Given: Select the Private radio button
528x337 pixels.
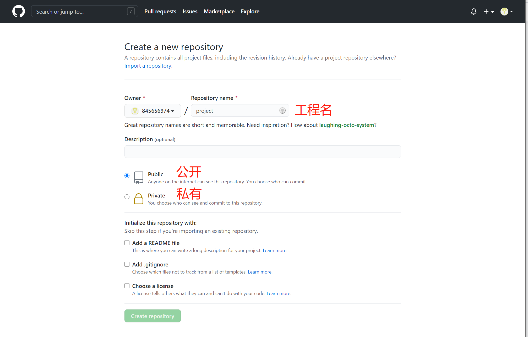Looking at the screenshot, I should point(127,197).
